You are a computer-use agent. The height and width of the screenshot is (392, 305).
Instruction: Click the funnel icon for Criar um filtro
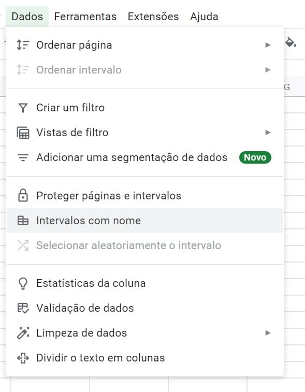23,108
